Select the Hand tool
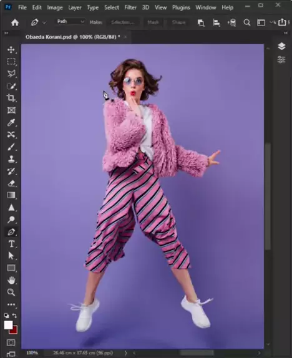Image resolution: width=292 pixels, height=358 pixels. (11, 280)
